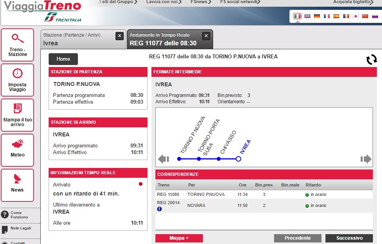Open connection train REG 11080
The image size is (382, 244).
(168, 194)
